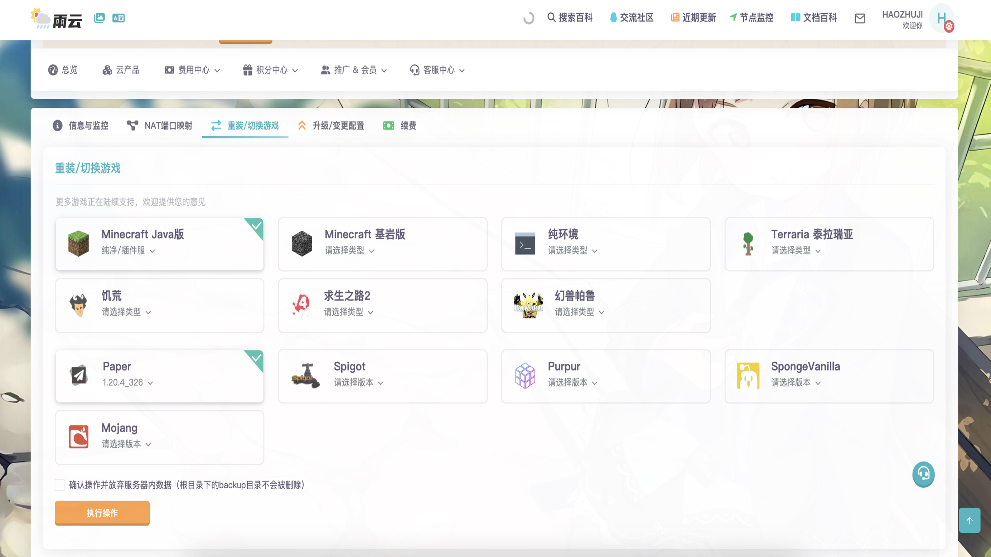Click the language translate icon beside logo
The image size is (991, 557).
(x=118, y=18)
